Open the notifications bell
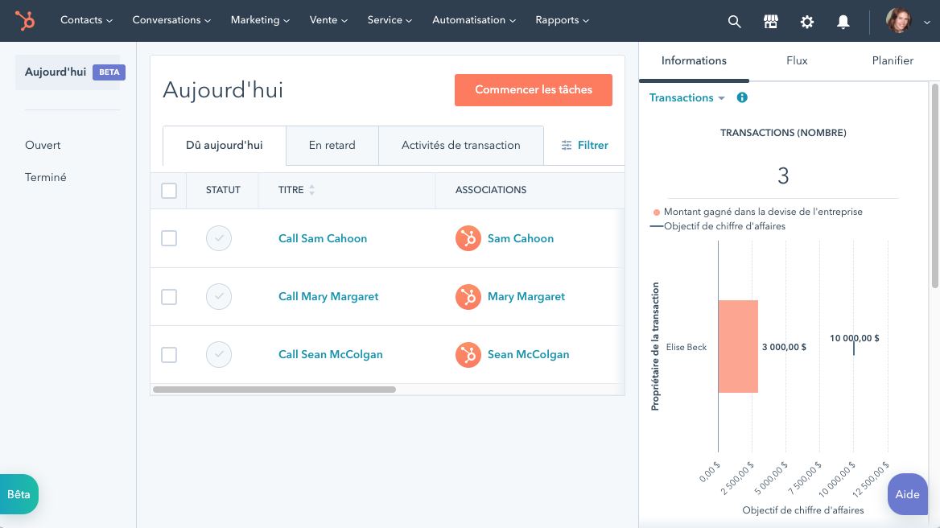940x528 pixels. pos(843,22)
